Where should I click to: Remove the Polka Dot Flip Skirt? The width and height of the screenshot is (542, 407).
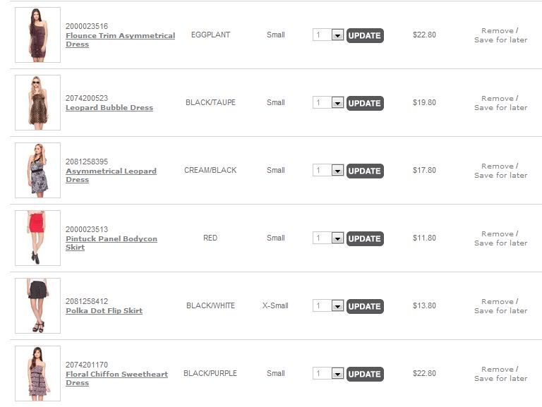pos(498,301)
